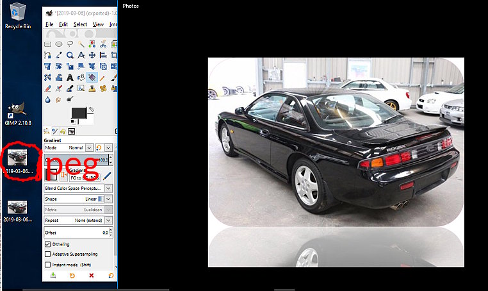This screenshot has width=488, height=291.
Task: Select the Heal bandage tool
Action: (103, 88)
